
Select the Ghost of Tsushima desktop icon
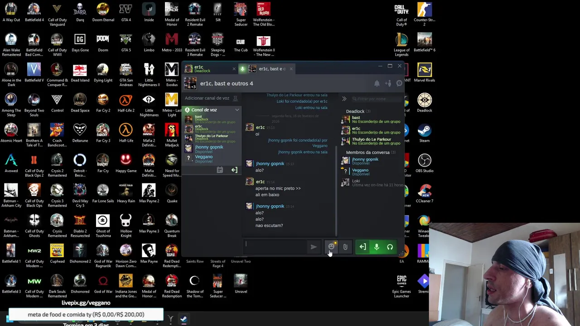pyautogui.click(x=103, y=226)
